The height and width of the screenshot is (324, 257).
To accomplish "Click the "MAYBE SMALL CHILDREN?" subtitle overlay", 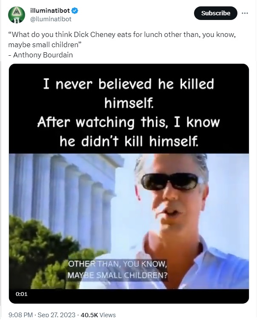I will pos(117,276).
